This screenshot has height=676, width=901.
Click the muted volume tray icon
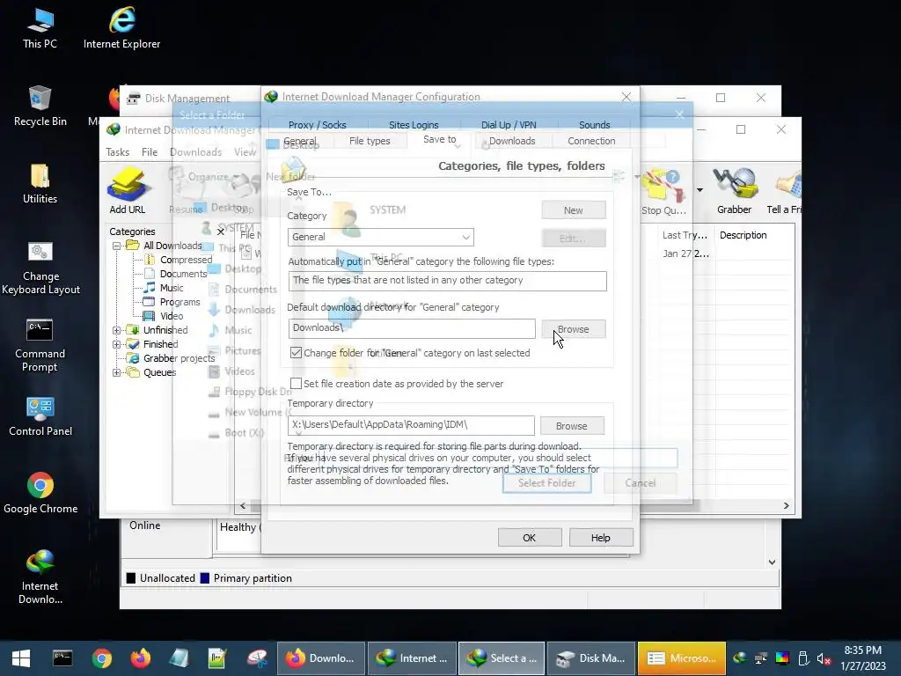[824, 658]
